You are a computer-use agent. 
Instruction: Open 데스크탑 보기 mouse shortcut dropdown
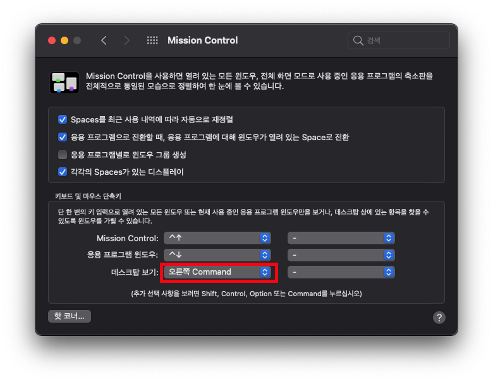pyautogui.click(x=341, y=272)
